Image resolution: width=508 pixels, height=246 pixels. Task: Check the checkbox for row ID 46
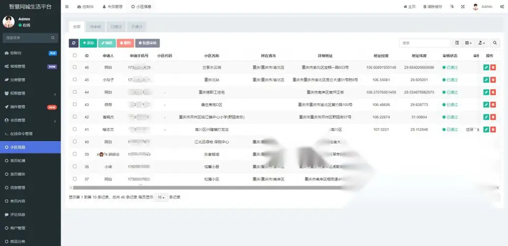pos(75,67)
